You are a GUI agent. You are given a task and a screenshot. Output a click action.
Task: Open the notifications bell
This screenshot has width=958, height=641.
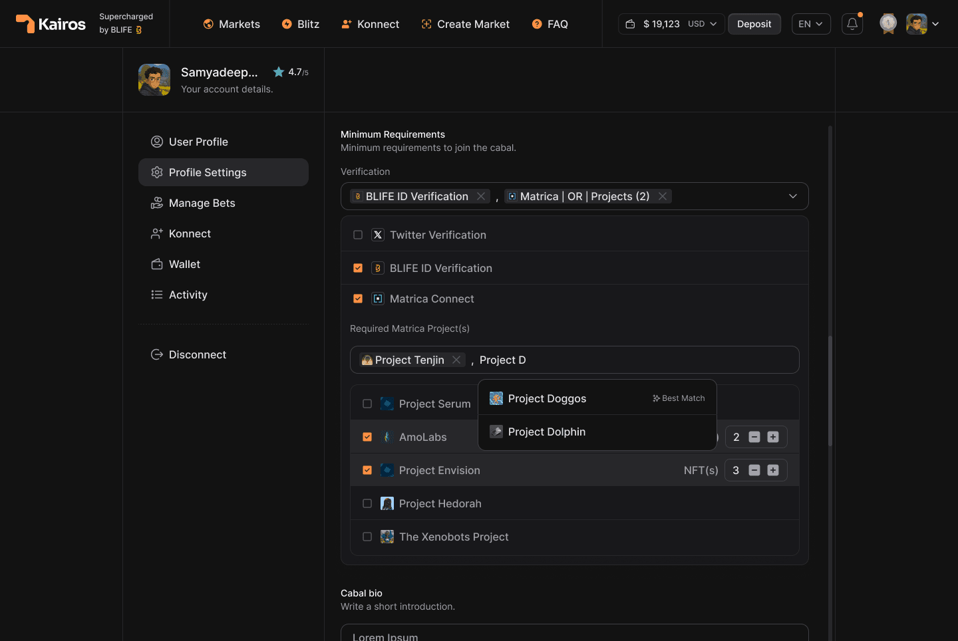[x=852, y=24]
